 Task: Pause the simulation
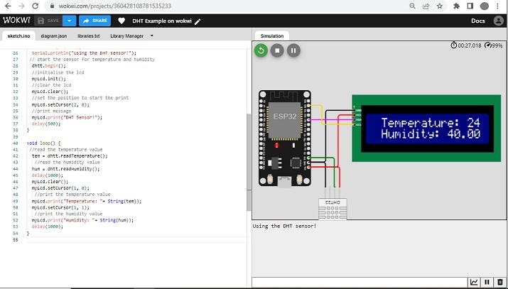293,50
